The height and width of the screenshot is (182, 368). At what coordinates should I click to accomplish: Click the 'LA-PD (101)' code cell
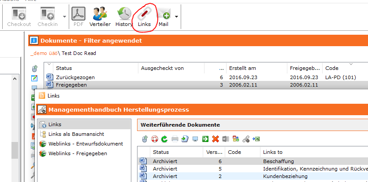pyautogui.click(x=341, y=77)
